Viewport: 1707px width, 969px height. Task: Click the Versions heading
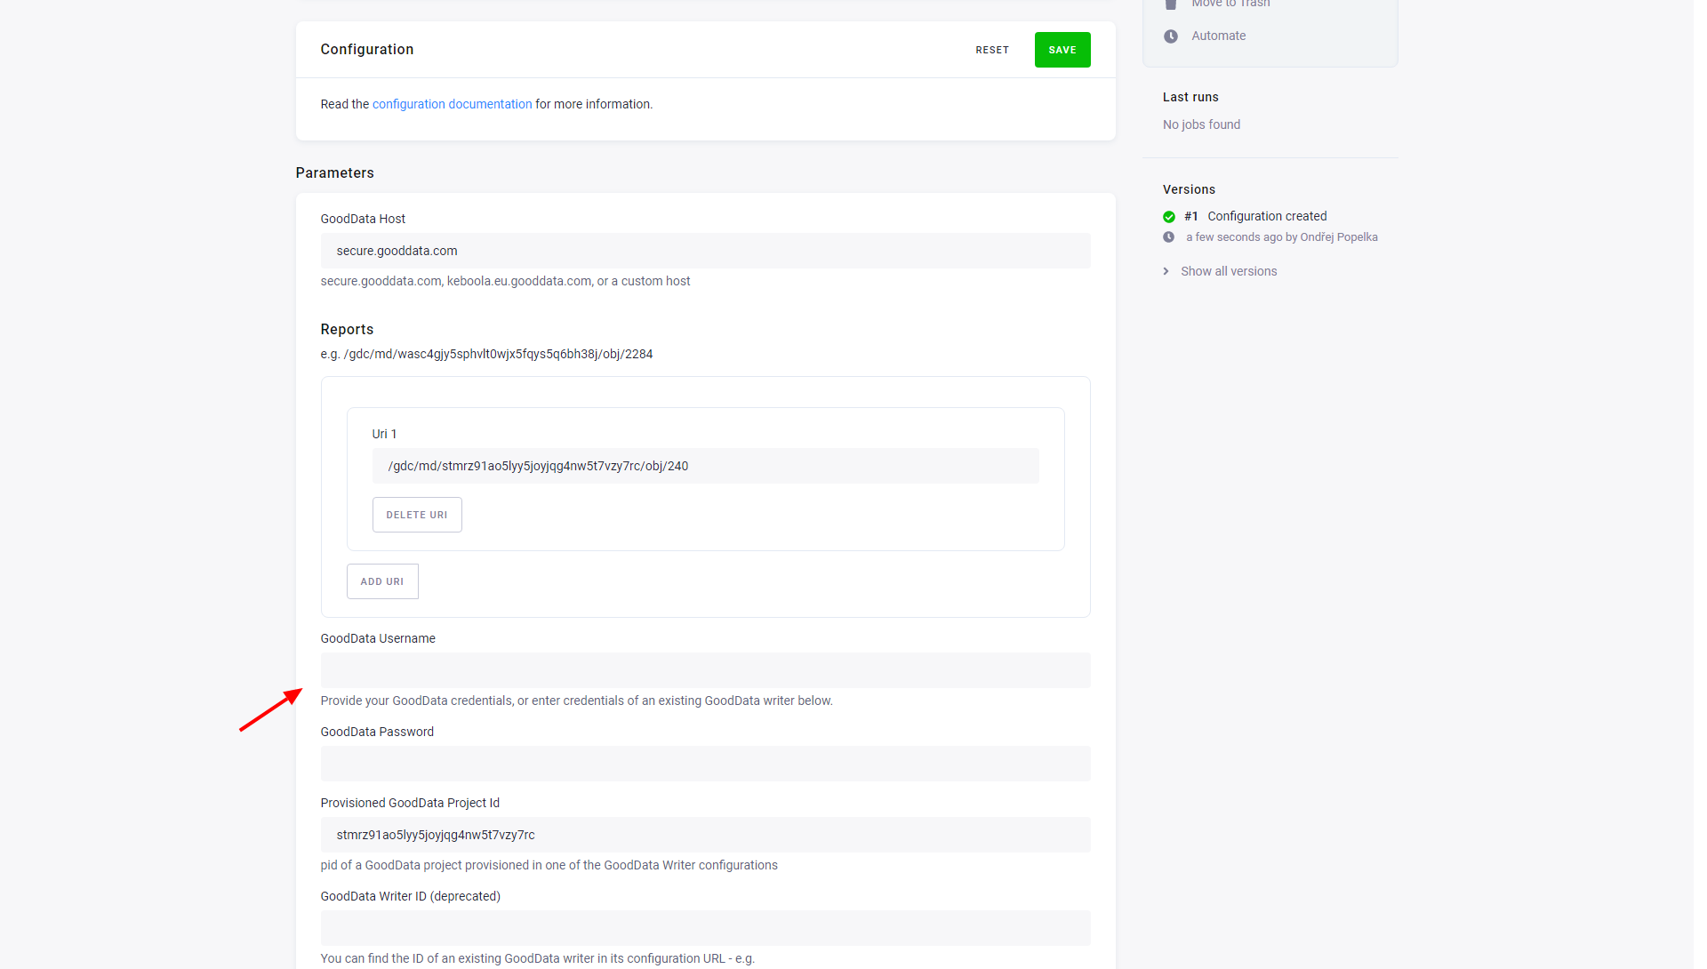coord(1189,189)
